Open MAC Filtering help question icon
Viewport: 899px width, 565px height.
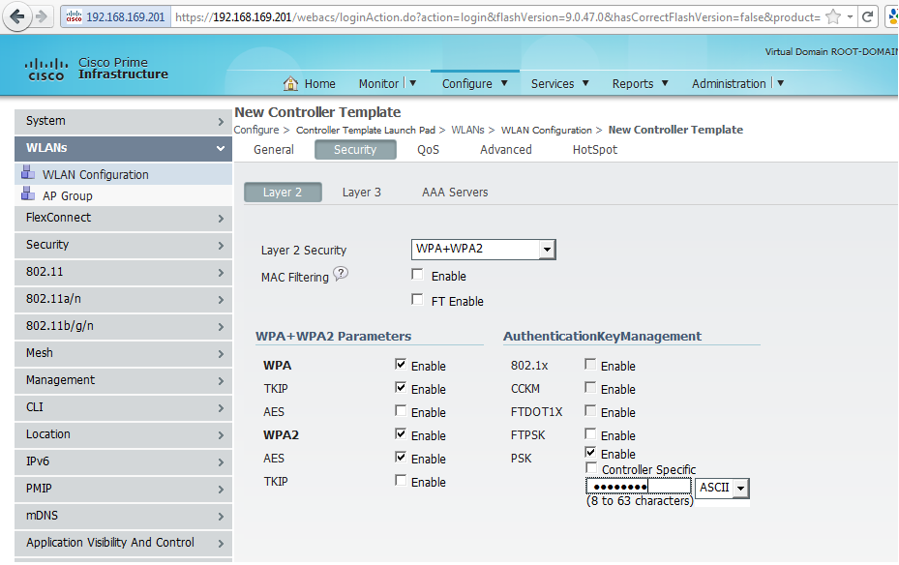(341, 274)
